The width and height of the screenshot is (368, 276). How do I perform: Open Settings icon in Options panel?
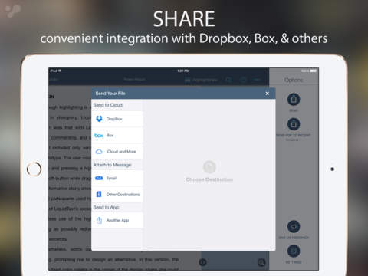click(x=294, y=251)
